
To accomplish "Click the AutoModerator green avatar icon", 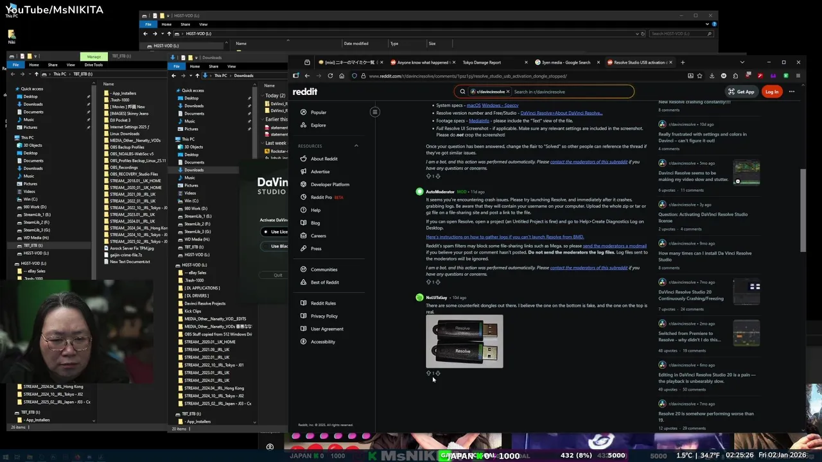I will pyautogui.click(x=419, y=191).
